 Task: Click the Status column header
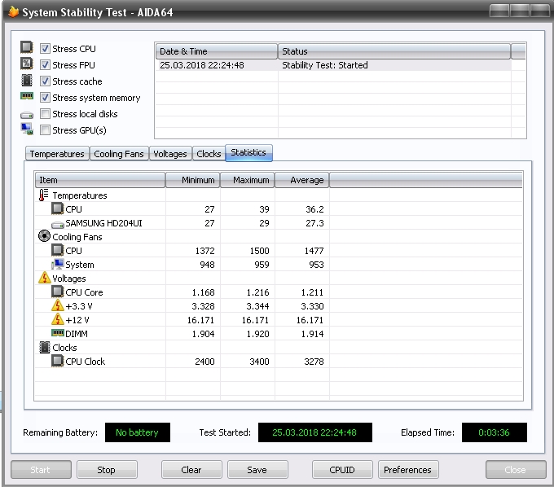coord(394,51)
